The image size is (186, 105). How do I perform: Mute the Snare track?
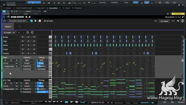click(x=23, y=37)
